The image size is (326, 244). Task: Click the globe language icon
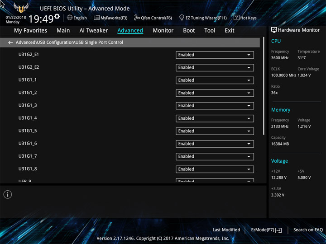tap(70, 18)
